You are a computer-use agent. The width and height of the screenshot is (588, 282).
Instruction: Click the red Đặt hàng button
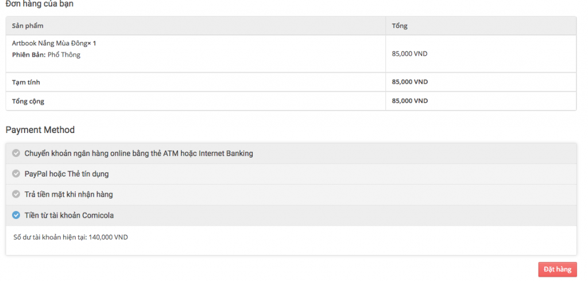click(x=557, y=269)
